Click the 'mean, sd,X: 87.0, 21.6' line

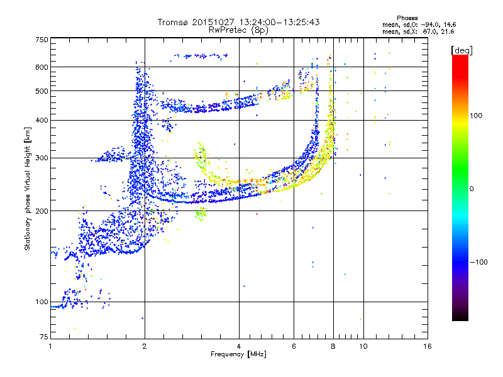418,32
